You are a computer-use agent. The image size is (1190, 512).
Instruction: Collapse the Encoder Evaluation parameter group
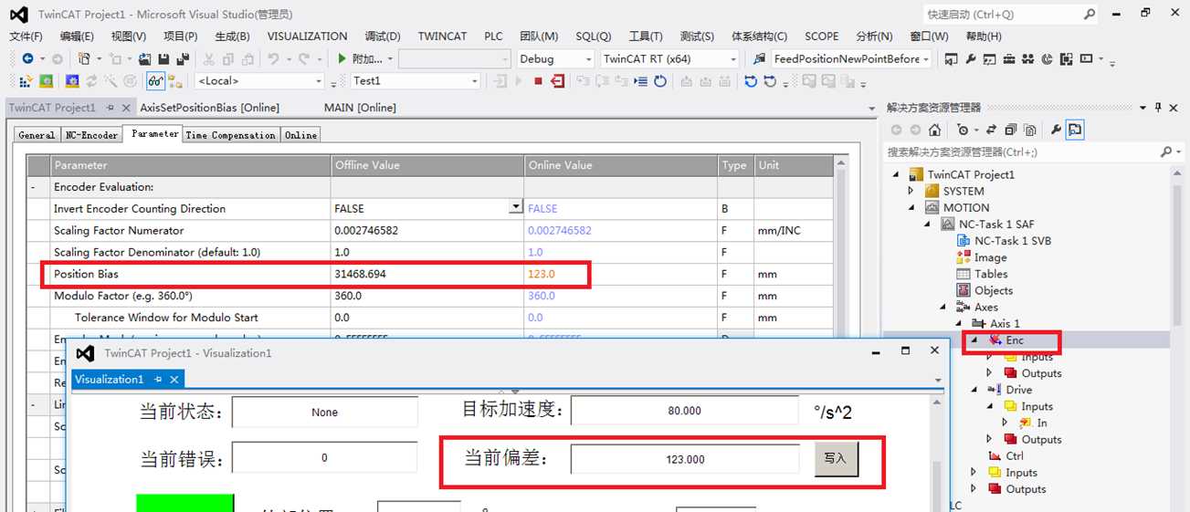click(x=33, y=187)
